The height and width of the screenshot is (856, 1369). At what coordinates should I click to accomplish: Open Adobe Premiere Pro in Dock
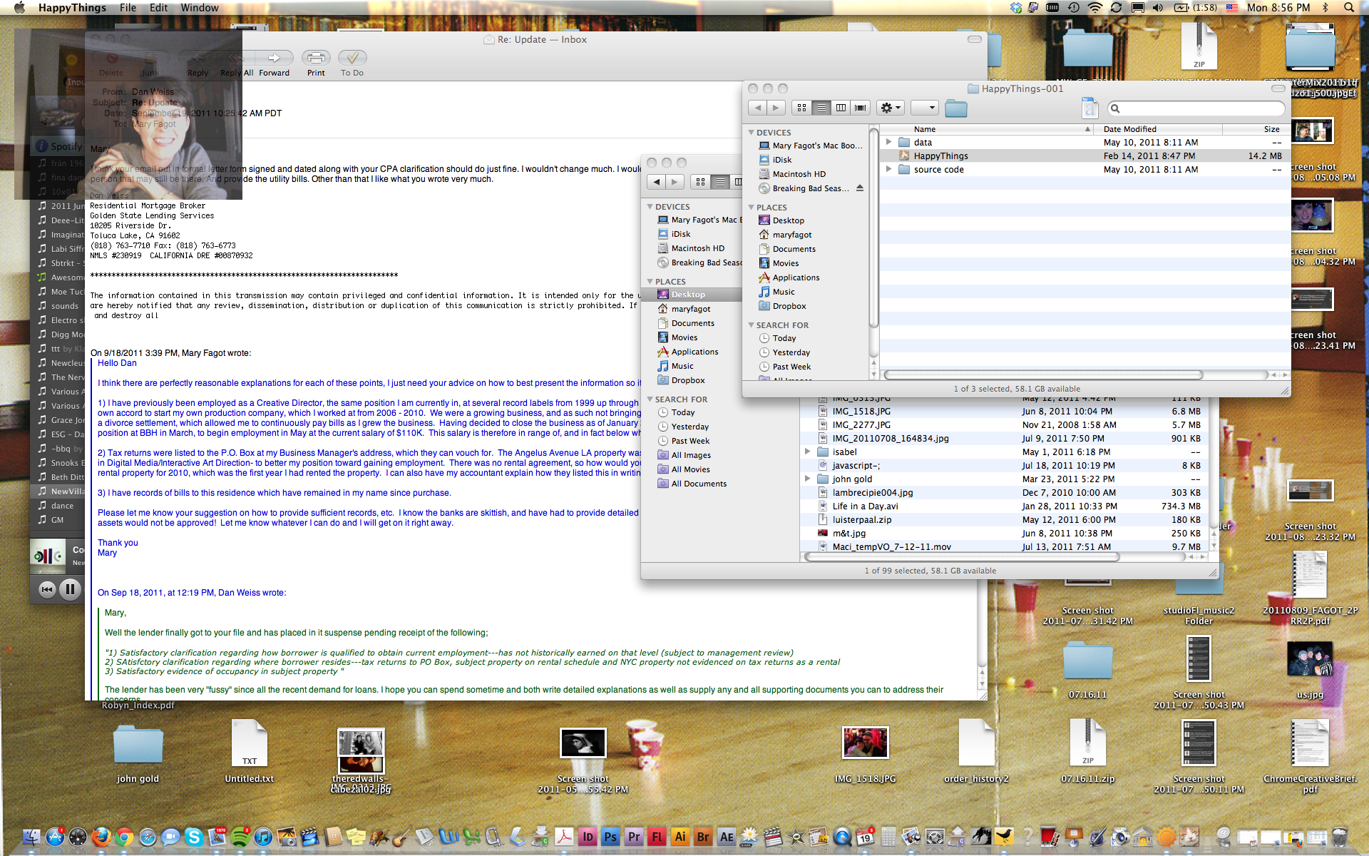(x=634, y=837)
